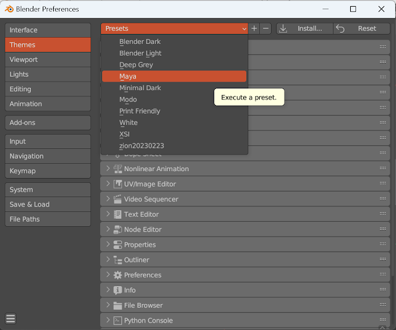The height and width of the screenshot is (330, 396).
Task: Pick the Print Friendly preset
Action: coord(174,111)
